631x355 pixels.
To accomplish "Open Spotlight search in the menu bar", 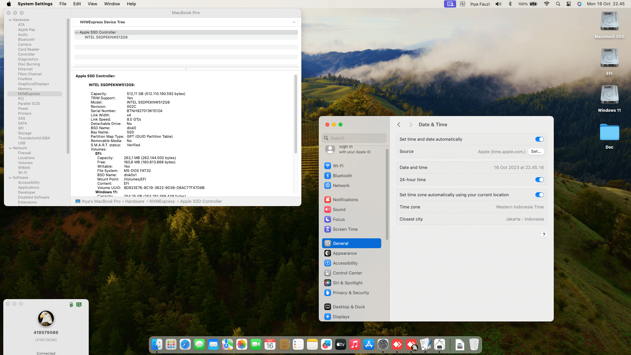I will pyautogui.click(x=558, y=4).
